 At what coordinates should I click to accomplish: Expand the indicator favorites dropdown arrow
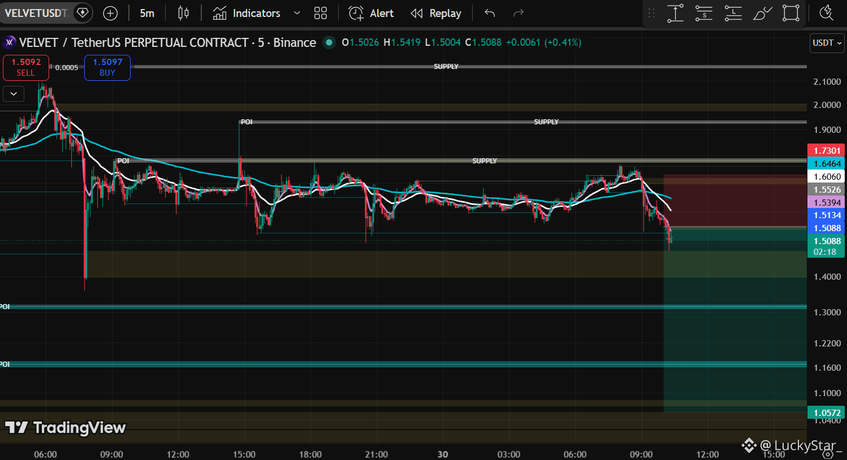297,13
